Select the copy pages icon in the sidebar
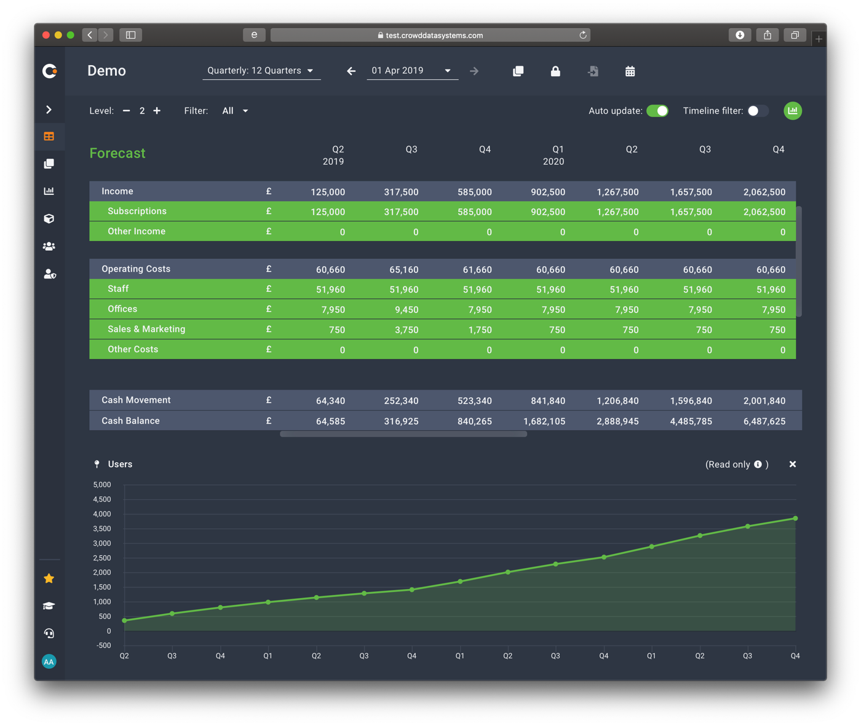 click(49, 163)
